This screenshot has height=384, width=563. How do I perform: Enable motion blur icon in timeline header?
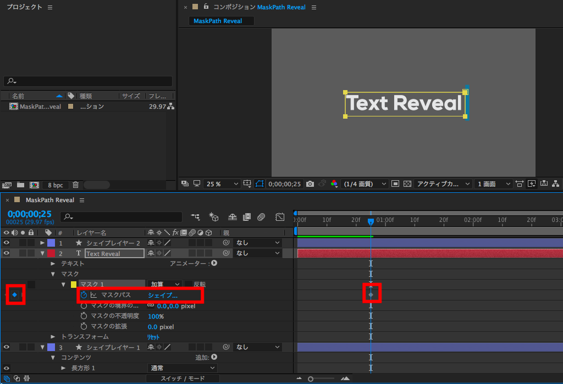pos(261,217)
